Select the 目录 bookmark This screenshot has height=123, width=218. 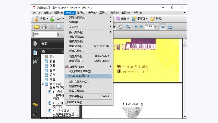pos(52,70)
